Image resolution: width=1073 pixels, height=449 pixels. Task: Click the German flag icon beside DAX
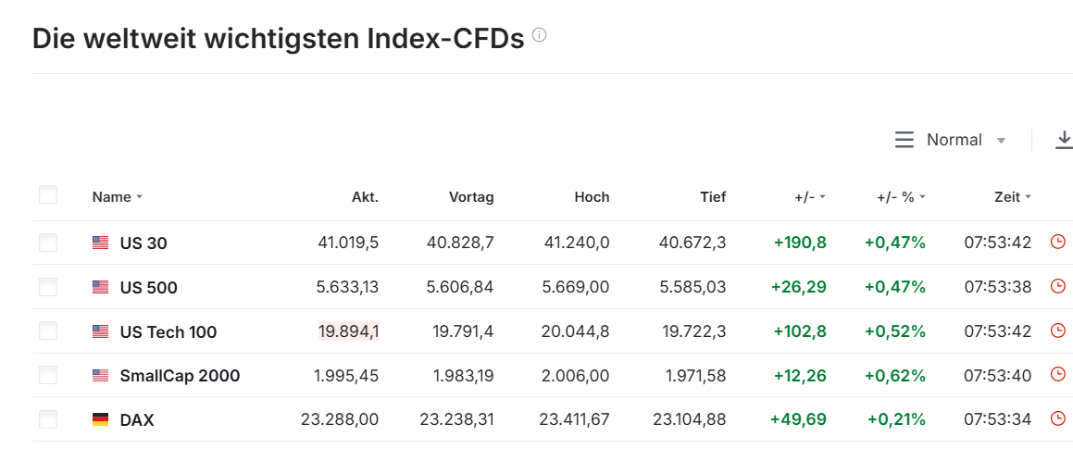pos(101,419)
